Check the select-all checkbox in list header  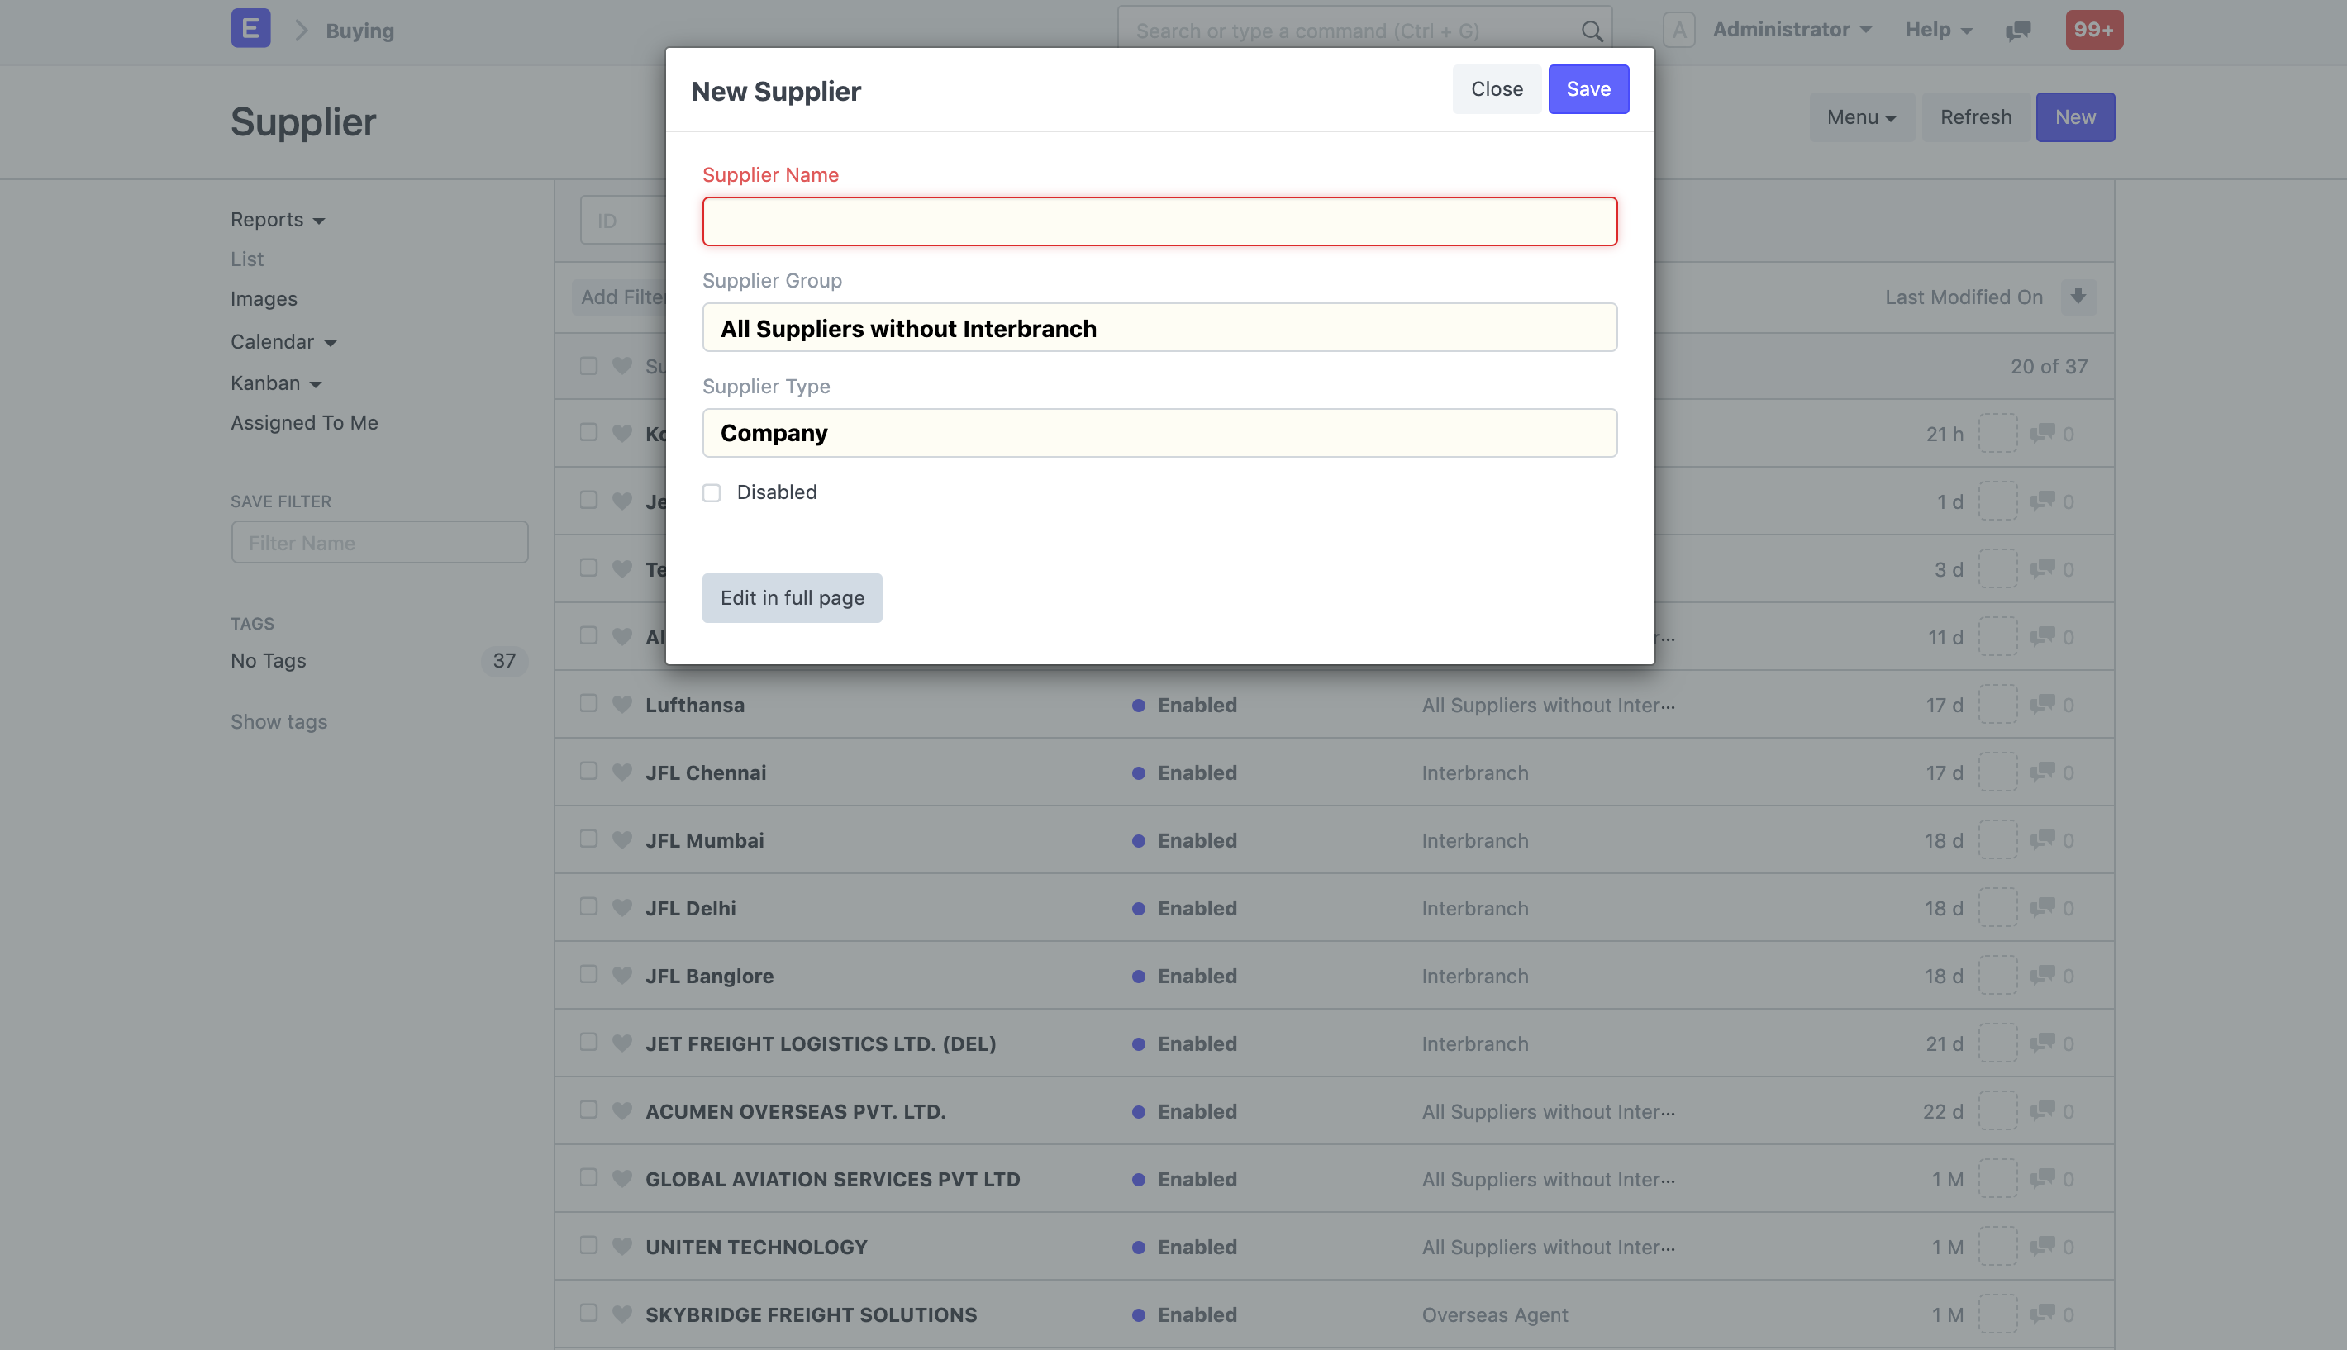(x=588, y=365)
